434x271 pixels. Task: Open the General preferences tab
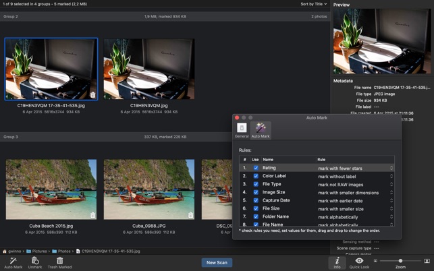click(x=242, y=130)
